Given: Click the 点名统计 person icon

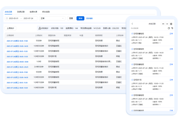Looking at the screenshot, I should point(39,28).
